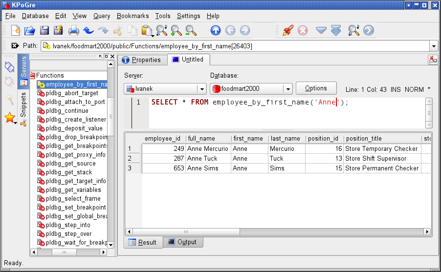Switch to the Properties tab

click(x=141, y=60)
